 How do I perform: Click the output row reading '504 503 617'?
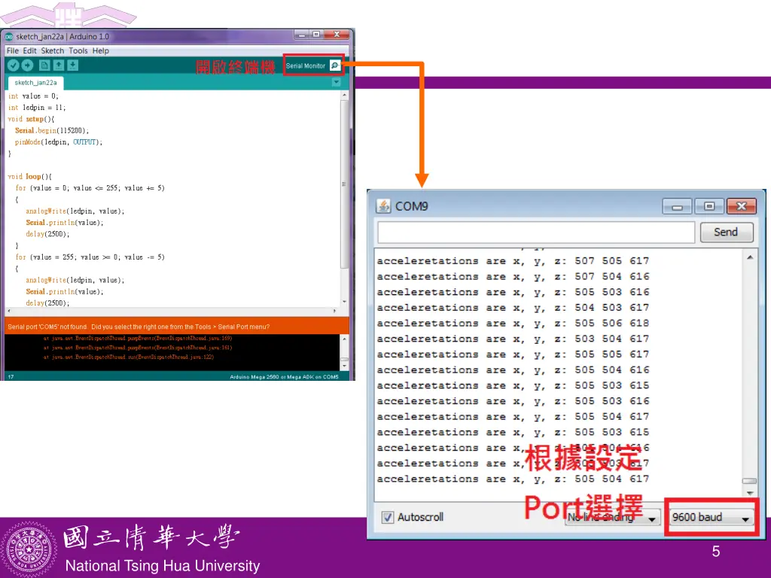coord(513,308)
